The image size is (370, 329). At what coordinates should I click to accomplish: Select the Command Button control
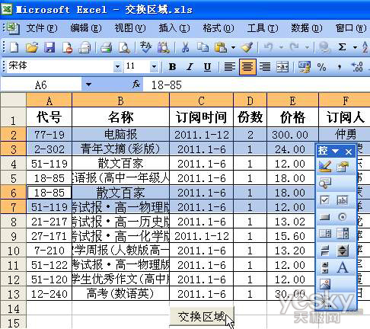pos(325,217)
